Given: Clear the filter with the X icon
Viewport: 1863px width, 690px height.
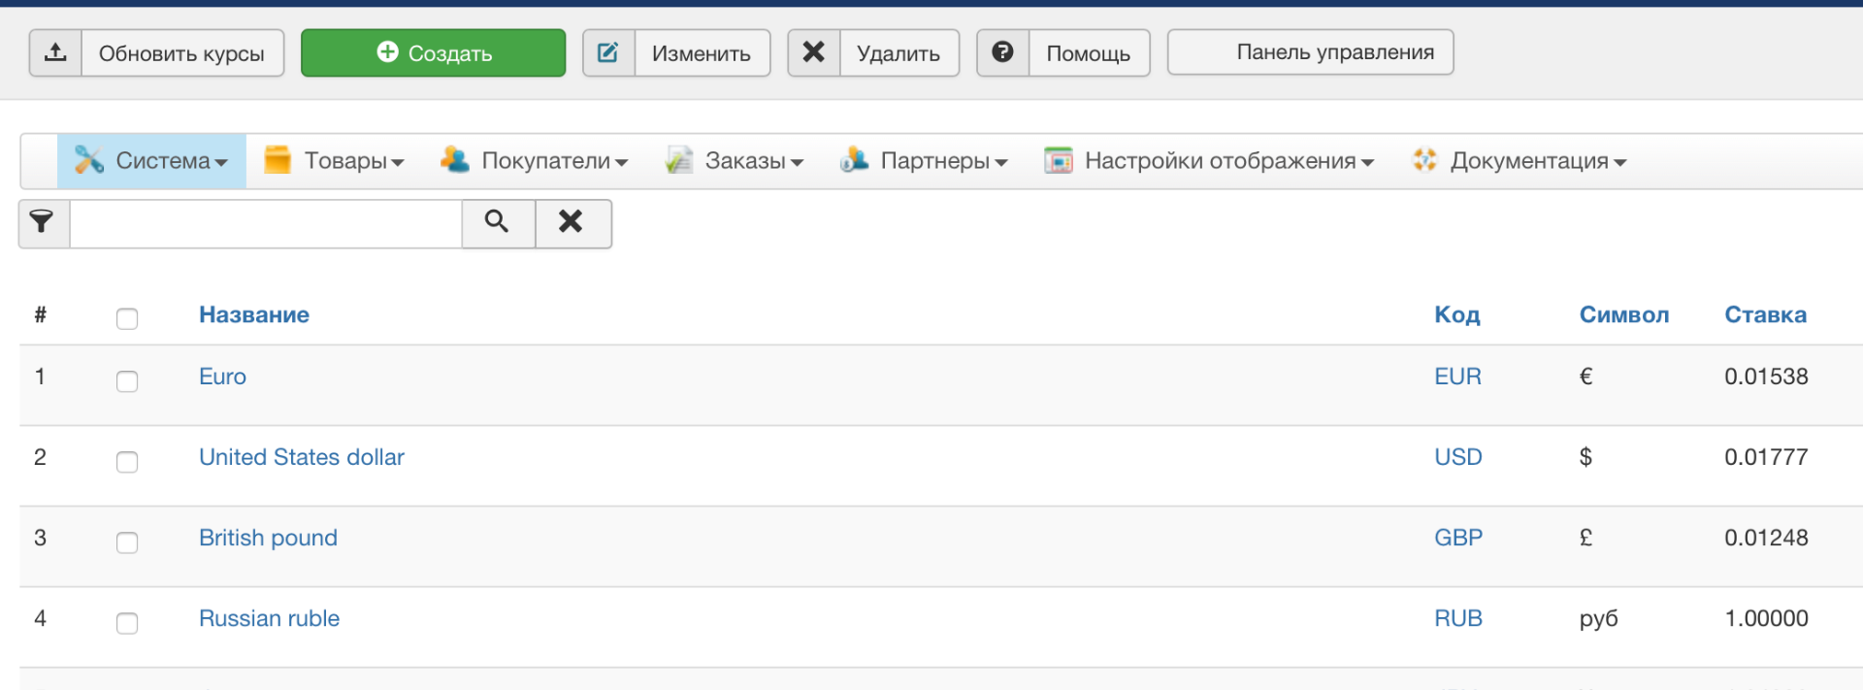Looking at the screenshot, I should (572, 223).
